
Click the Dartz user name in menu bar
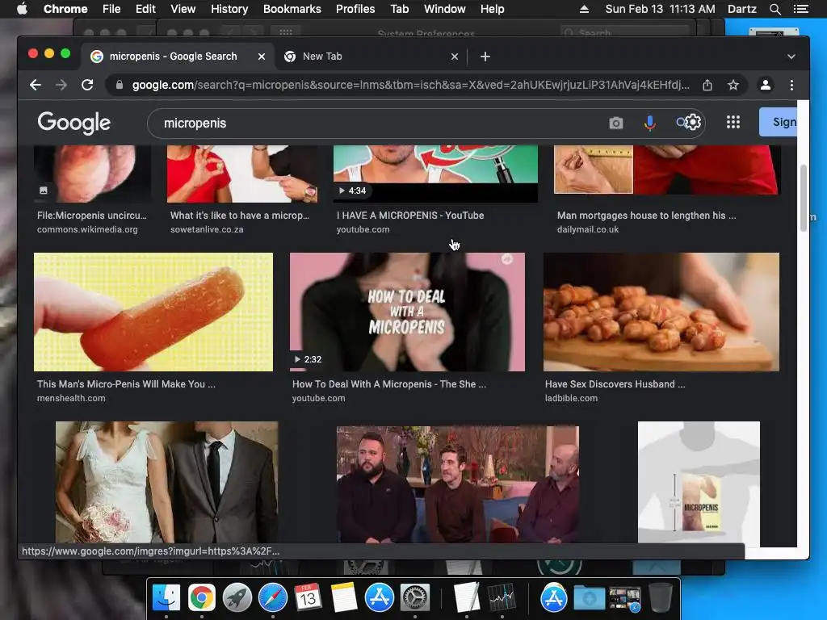(741, 9)
